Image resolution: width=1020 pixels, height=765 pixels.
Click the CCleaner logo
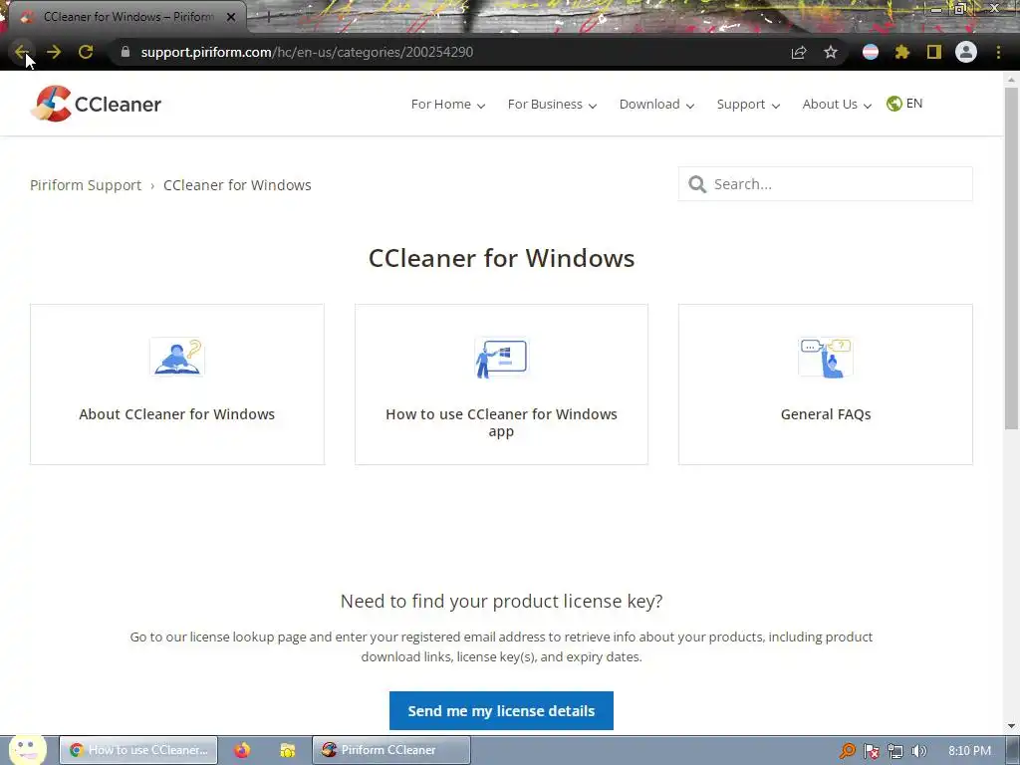point(97,104)
